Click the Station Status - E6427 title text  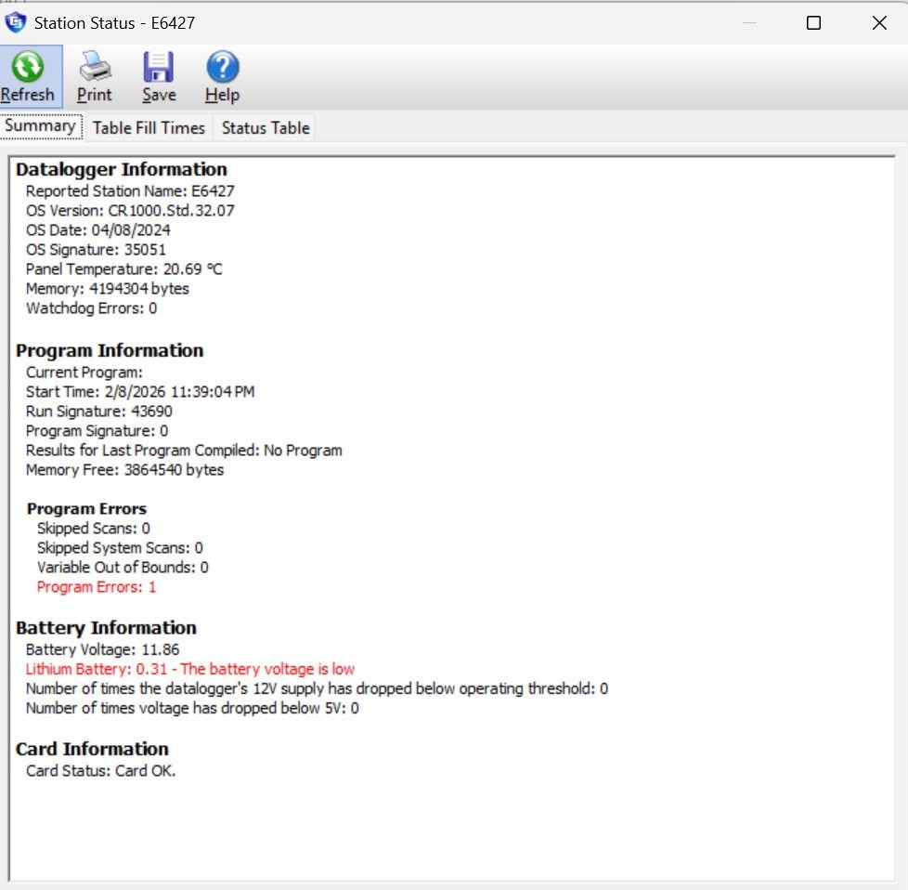point(114,23)
